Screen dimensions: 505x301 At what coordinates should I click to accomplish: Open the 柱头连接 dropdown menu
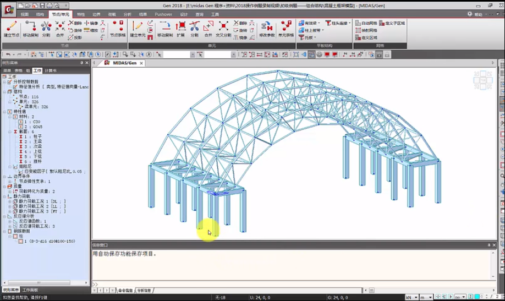point(336,23)
